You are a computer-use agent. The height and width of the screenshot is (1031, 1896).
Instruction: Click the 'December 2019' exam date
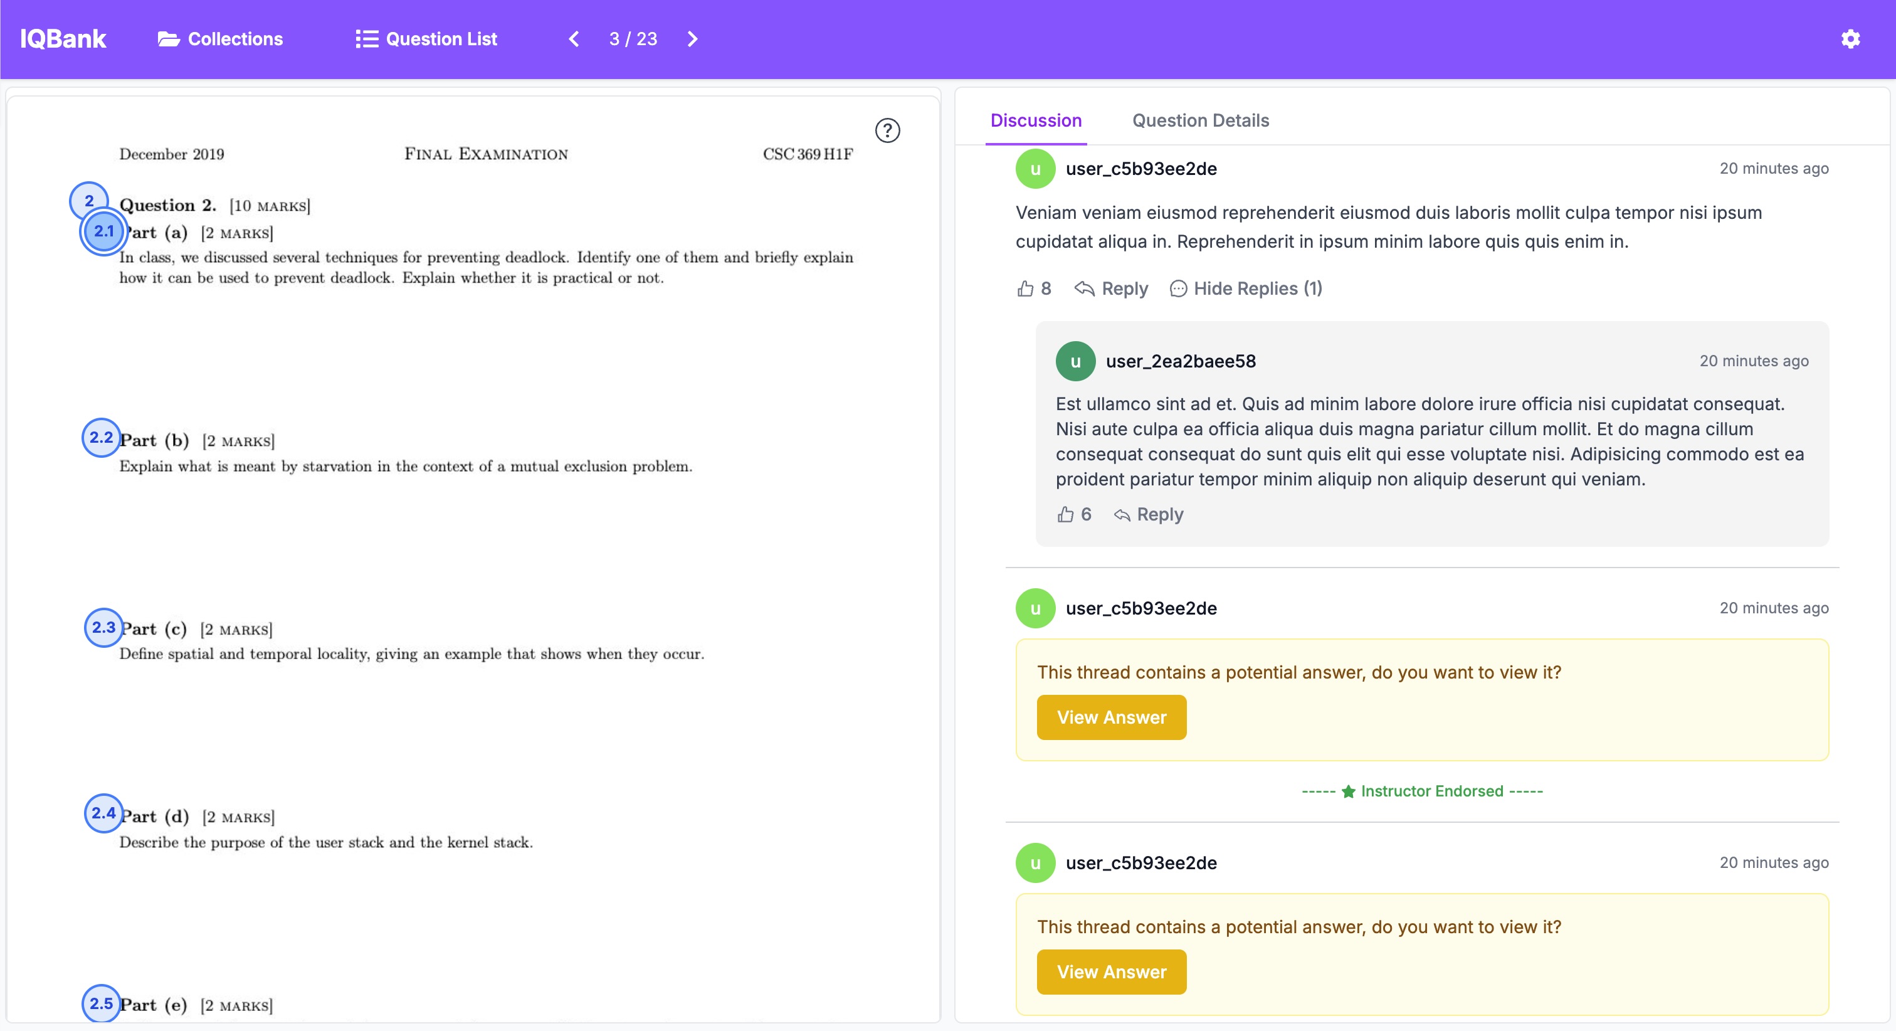[172, 154]
